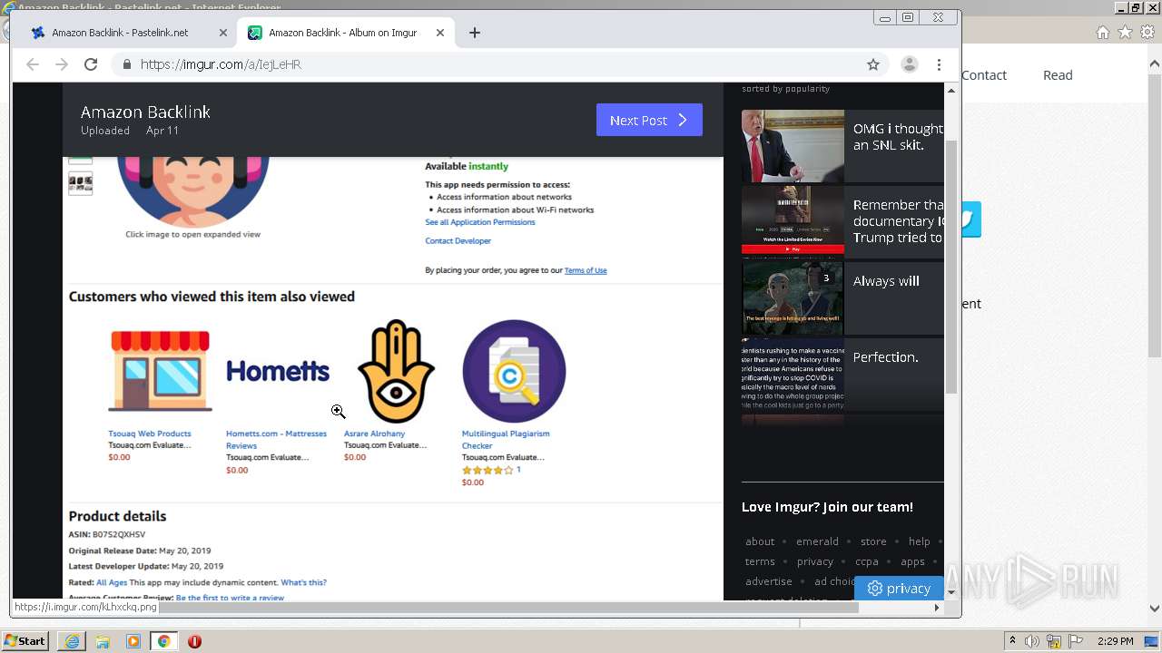
Task: Open the 'OMG i thought' SNL skit post
Action: 842,146
